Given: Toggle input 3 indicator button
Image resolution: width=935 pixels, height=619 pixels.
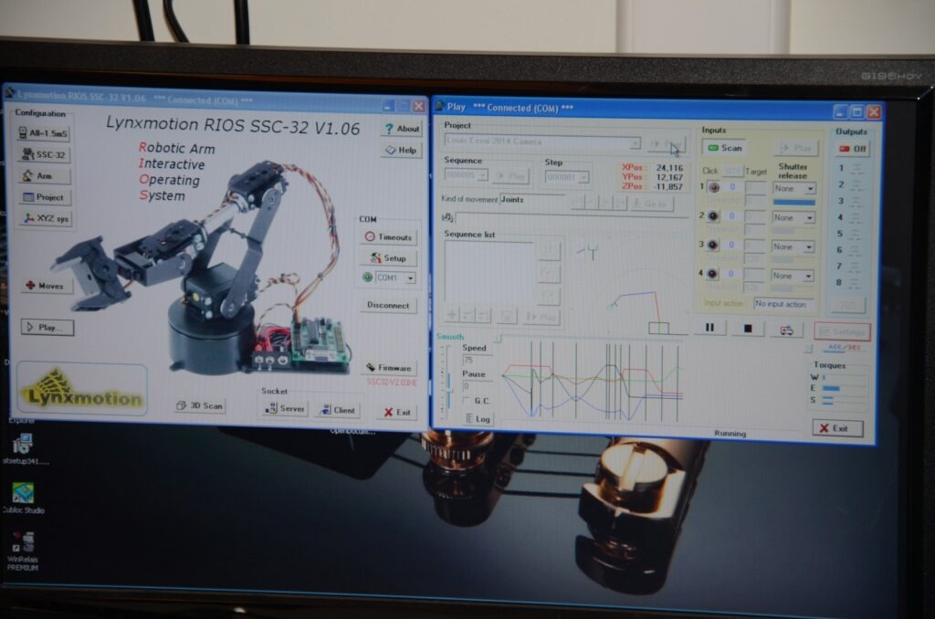Looking at the screenshot, I should click(x=712, y=245).
